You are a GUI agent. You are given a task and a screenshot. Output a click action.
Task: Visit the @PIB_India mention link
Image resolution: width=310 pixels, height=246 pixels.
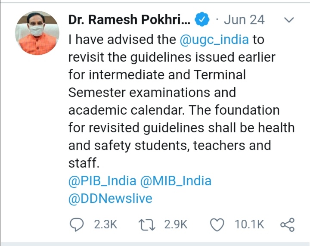(102, 181)
